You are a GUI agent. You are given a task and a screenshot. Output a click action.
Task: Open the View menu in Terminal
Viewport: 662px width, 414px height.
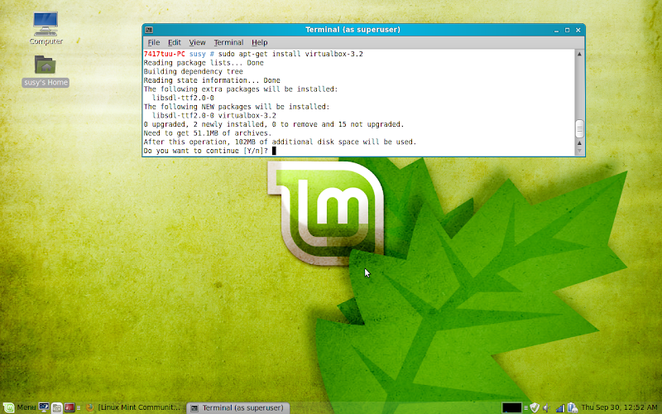[x=197, y=42]
